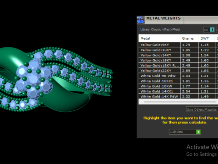Select the White Gold:10KX1 row

click(178, 81)
